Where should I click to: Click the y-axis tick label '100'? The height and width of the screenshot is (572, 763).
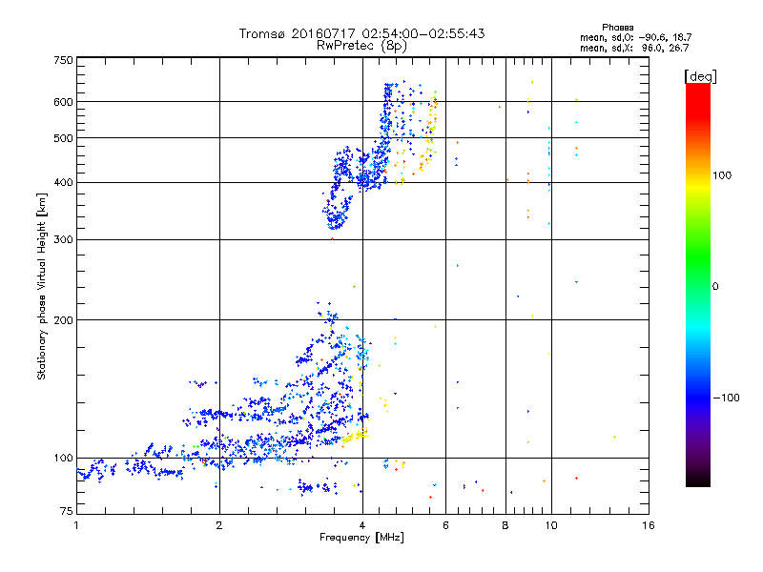tap(63, 459)
